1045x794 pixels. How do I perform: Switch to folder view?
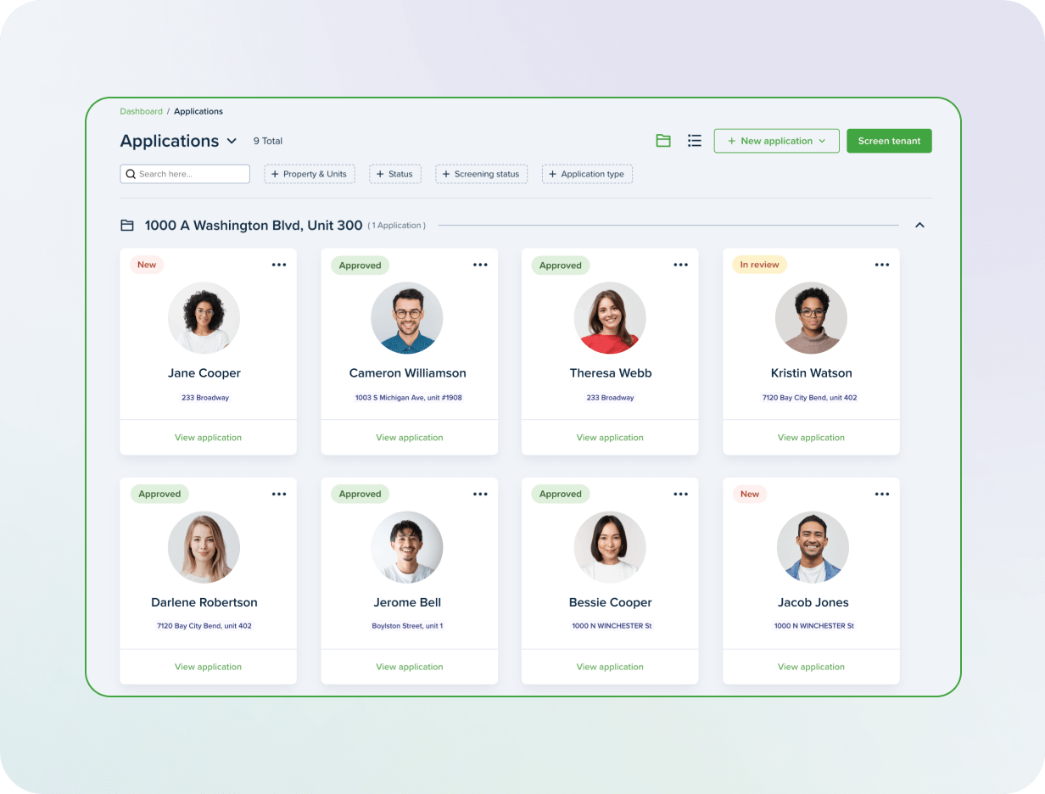tap(663, 140)
